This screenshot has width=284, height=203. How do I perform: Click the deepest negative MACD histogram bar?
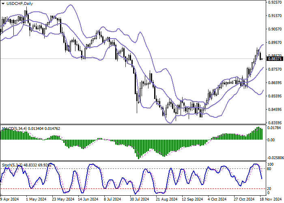pyautogui.click(x=139, y=149)
